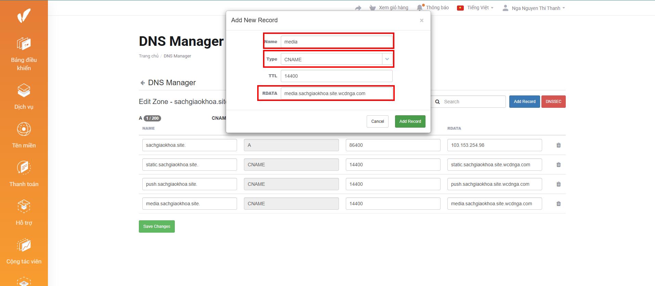The width and height of the screenshot is (655, 286).
Task: Delete the push.sachgiaokhoa.site record via trash icon
Action: 559,184
